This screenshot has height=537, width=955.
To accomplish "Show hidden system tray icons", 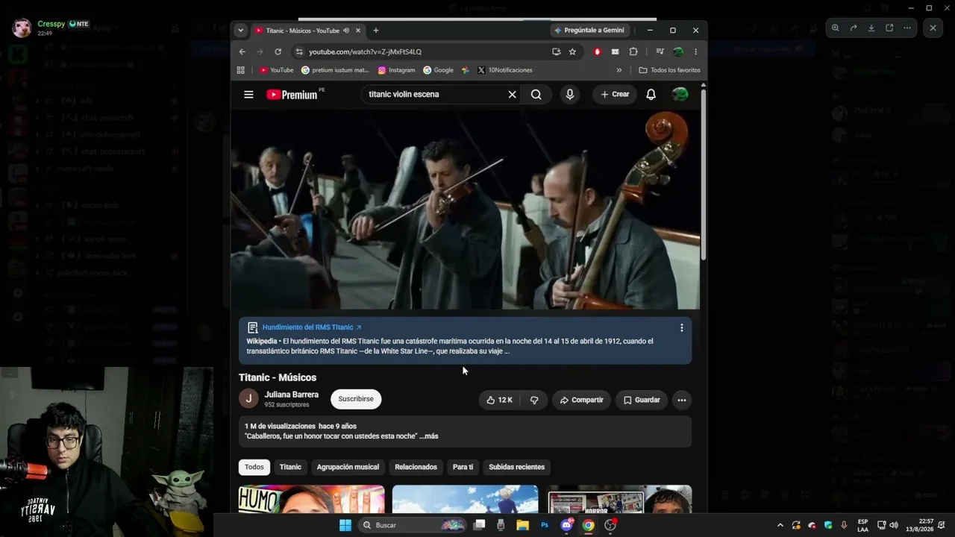I will point(780,525).
